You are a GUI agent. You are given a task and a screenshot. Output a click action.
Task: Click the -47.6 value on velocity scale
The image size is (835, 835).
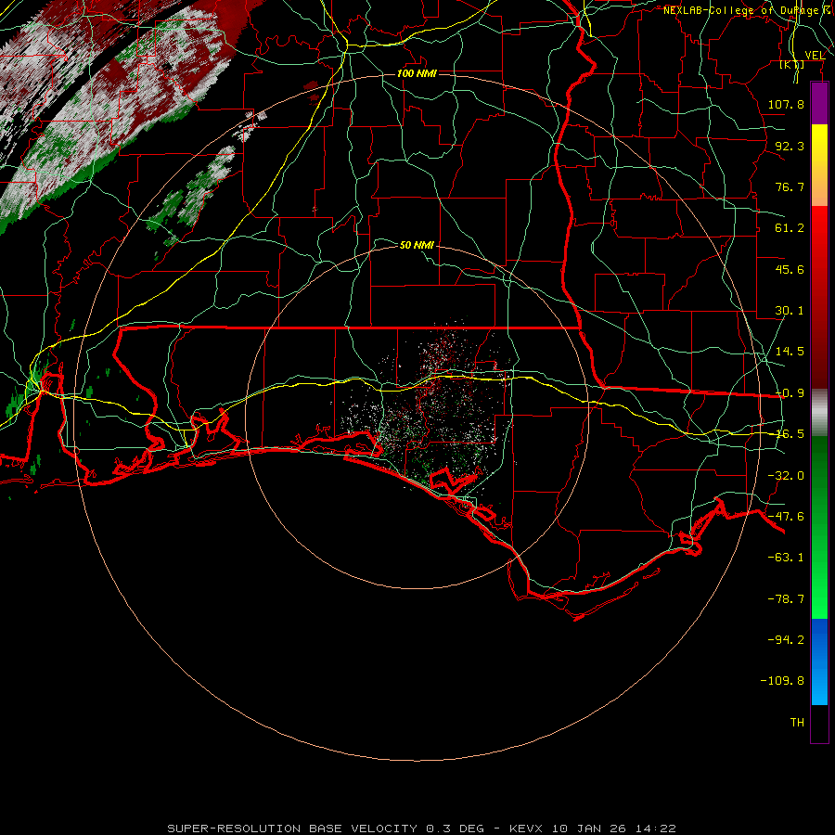click(786, 517)
